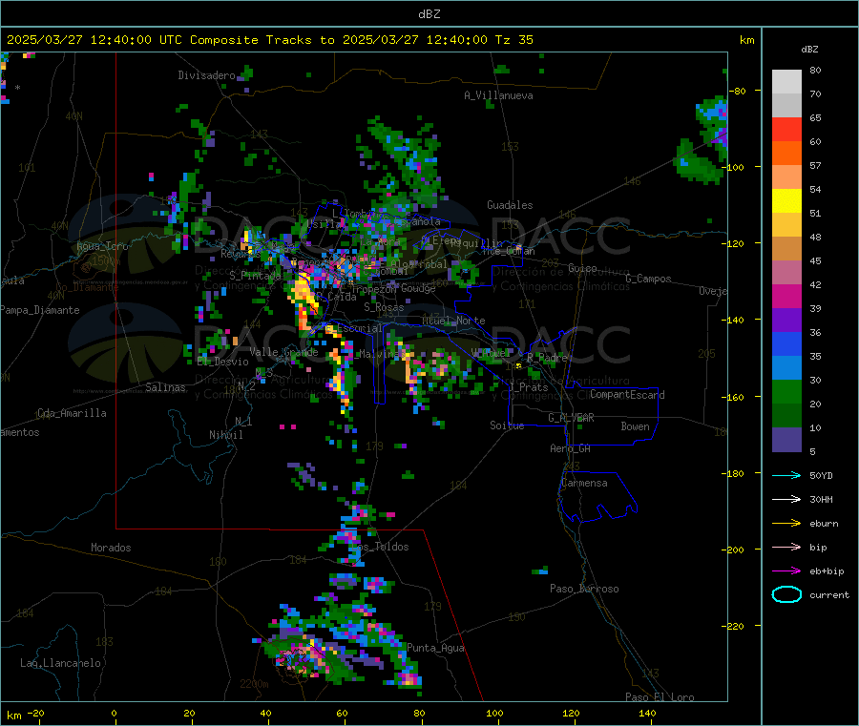Click the 'km' unit label at top right
Screen dimensions: 859x726
coord(746,40)
